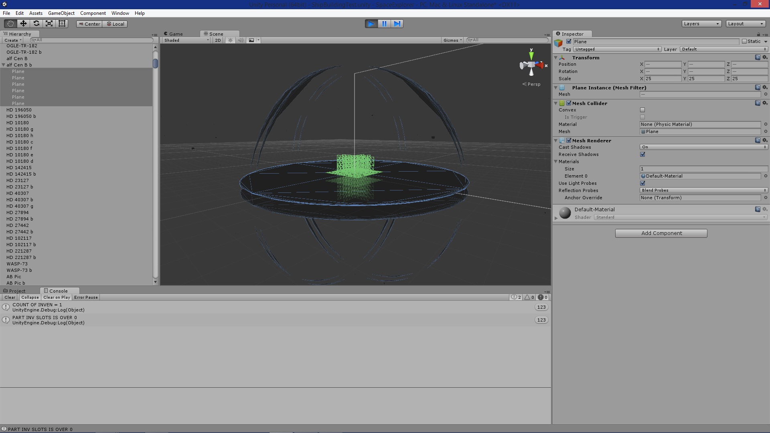Open Shaded draw mode dropdown
The height and width of the screenshot is (433, 770).
(186, 40)
